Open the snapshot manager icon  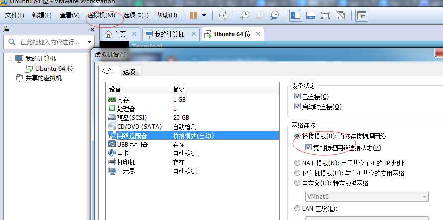274,15
